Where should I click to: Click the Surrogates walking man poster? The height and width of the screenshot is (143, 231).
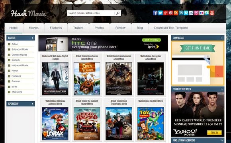click(x=55, y=79)
